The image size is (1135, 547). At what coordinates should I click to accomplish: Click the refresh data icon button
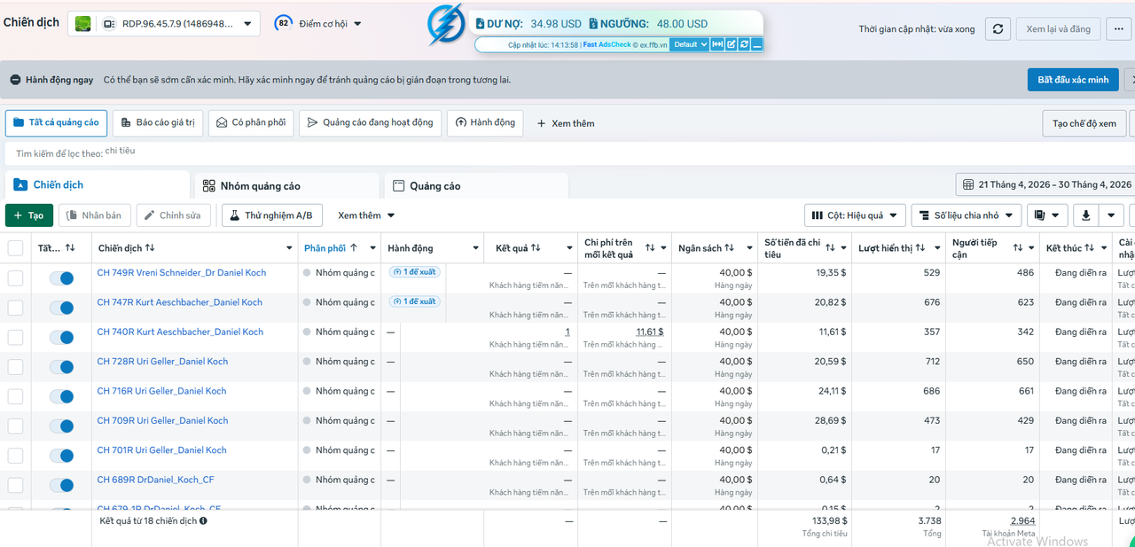click(998, 28)
